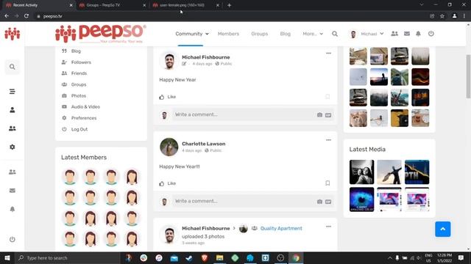Attach photo to comment on Charlotte's post
The width and height of the screenshot is (471, 264).
319,202
